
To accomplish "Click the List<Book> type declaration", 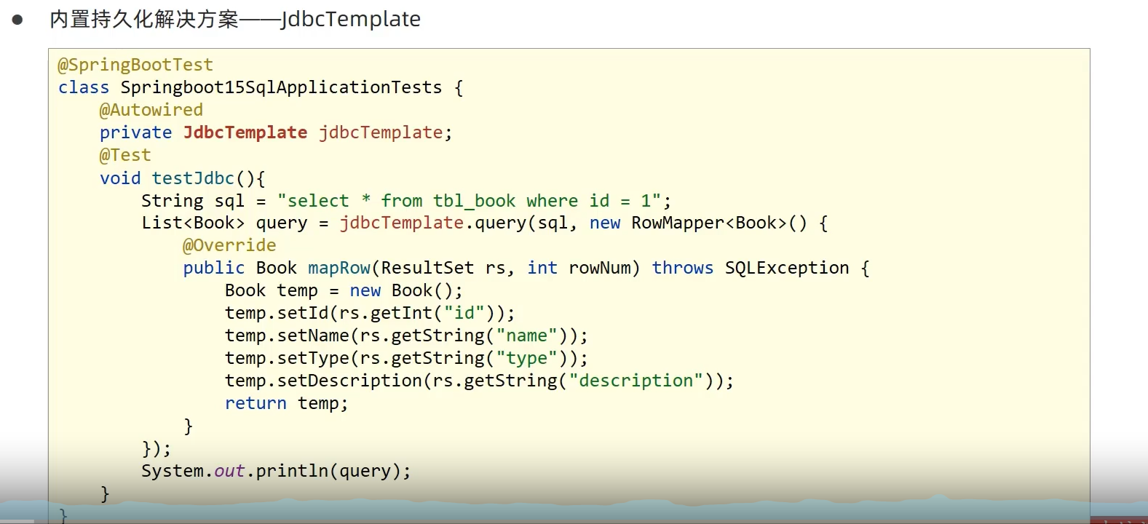I will tap(193, 223).
